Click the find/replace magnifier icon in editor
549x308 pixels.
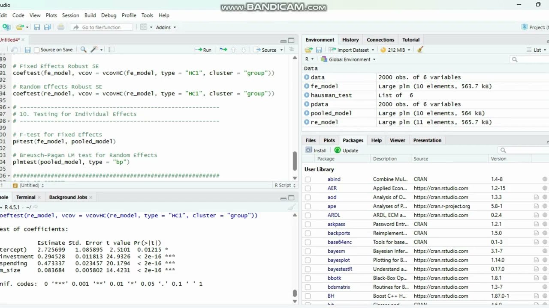point(83,50)
